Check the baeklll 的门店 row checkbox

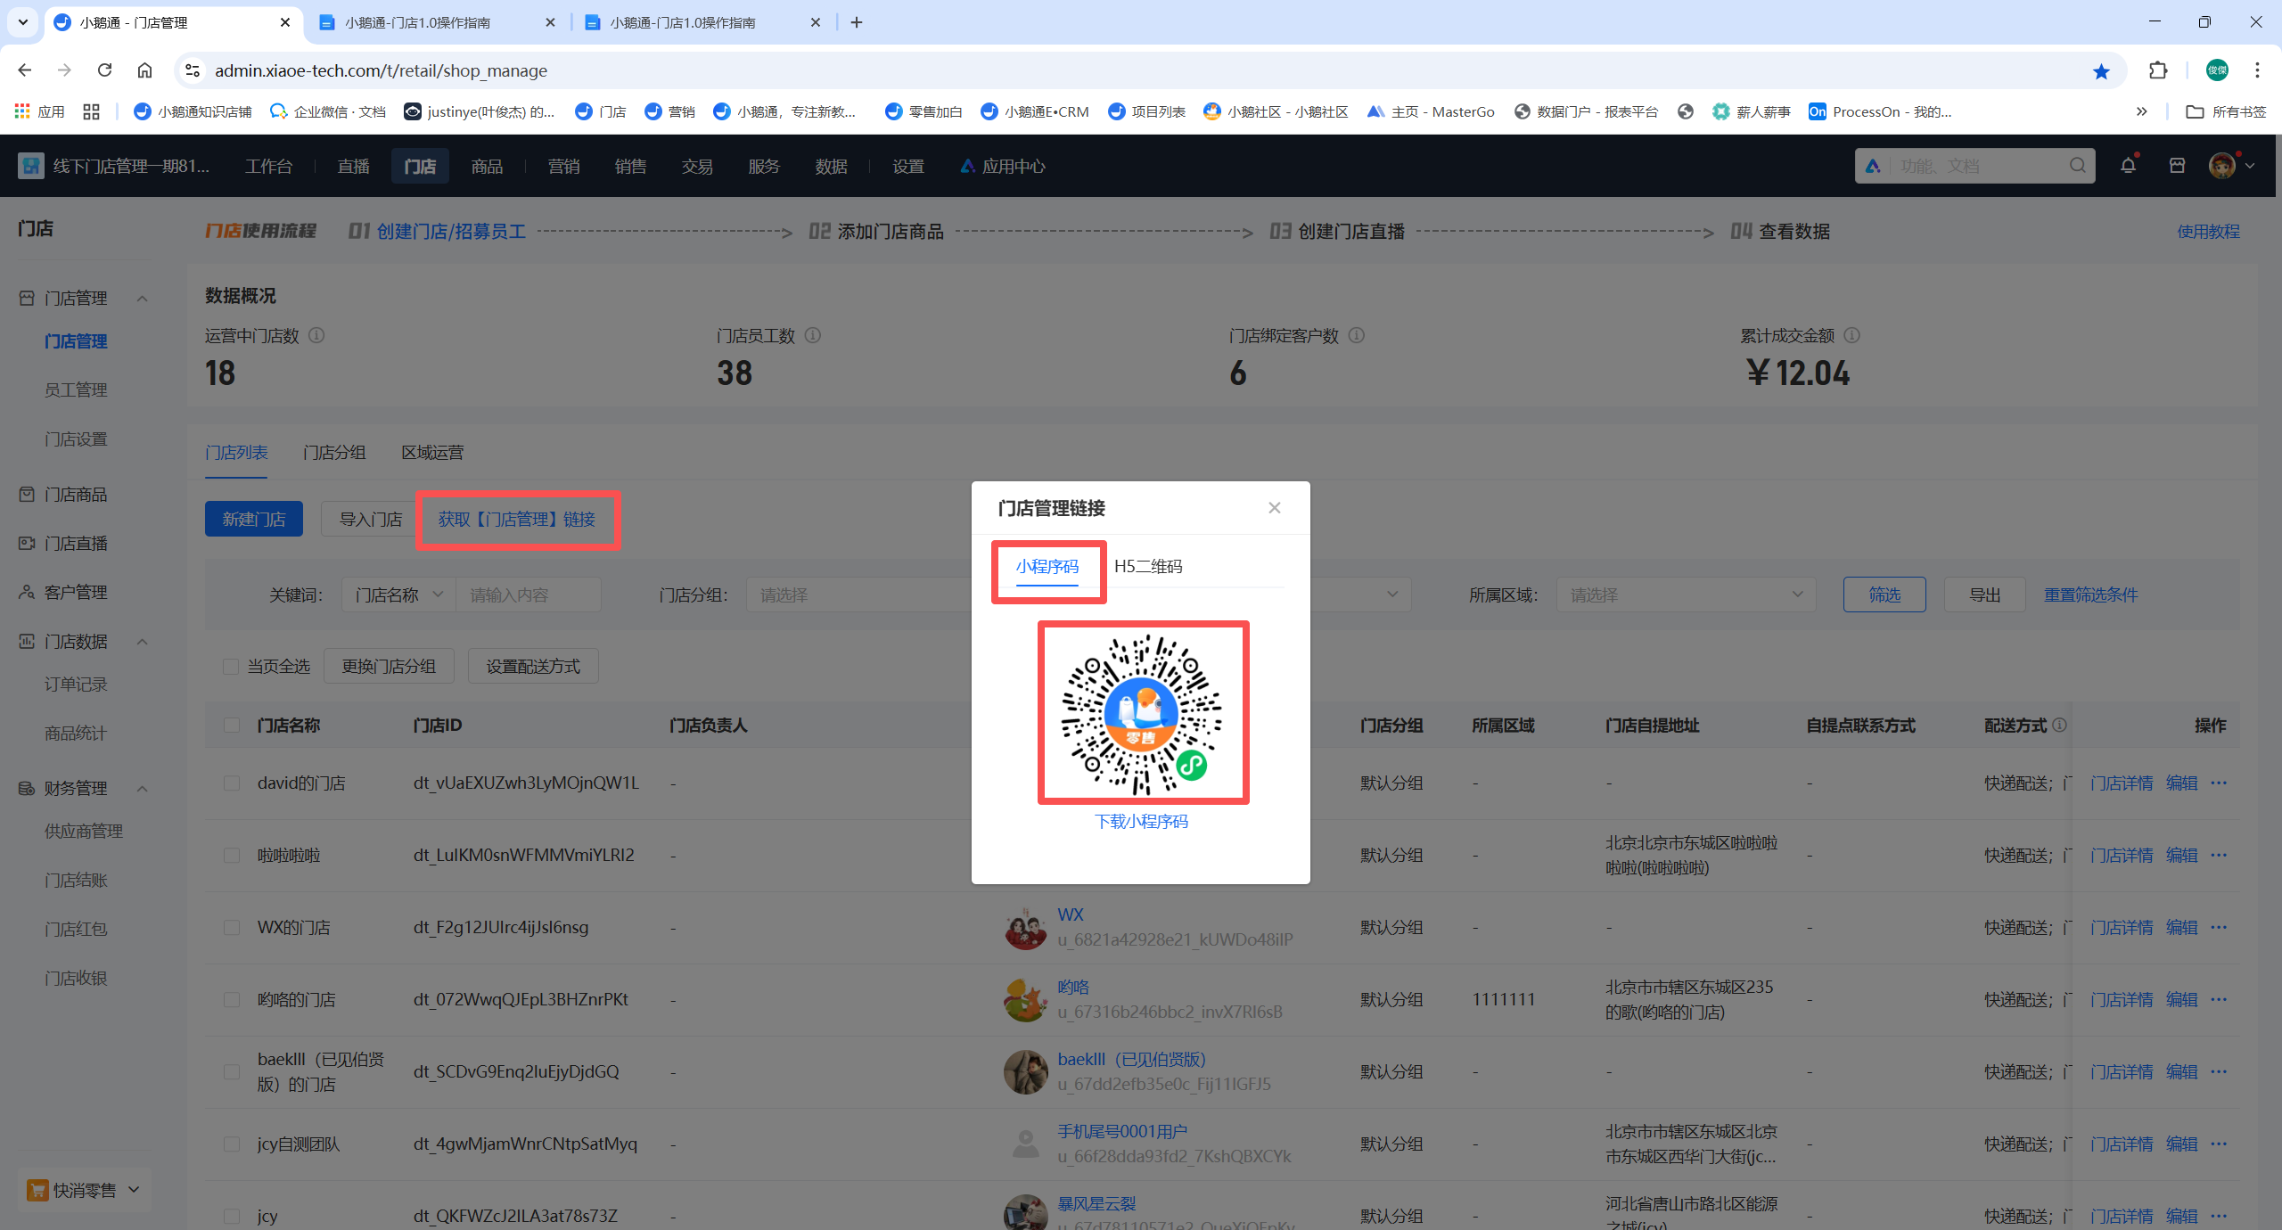click(x=232, y=1071)
